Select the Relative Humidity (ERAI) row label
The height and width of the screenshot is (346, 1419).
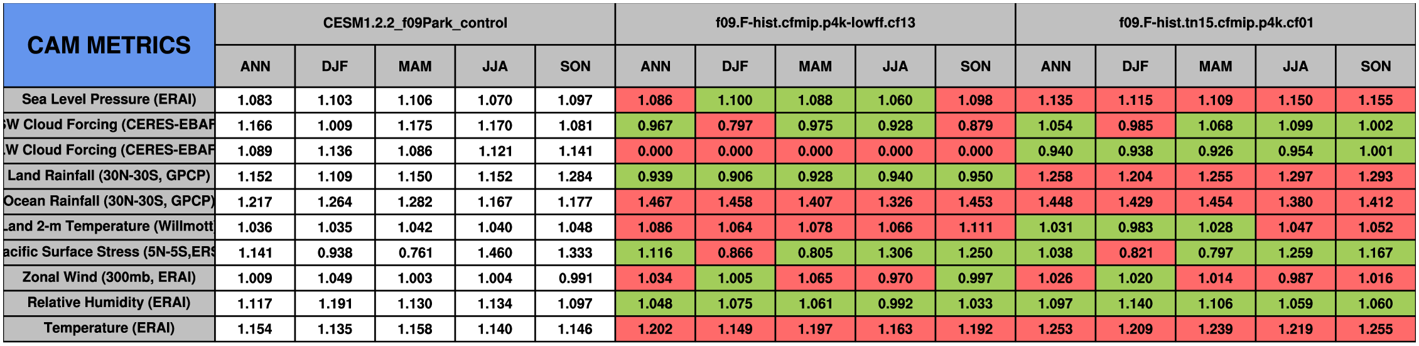point(109,303)
